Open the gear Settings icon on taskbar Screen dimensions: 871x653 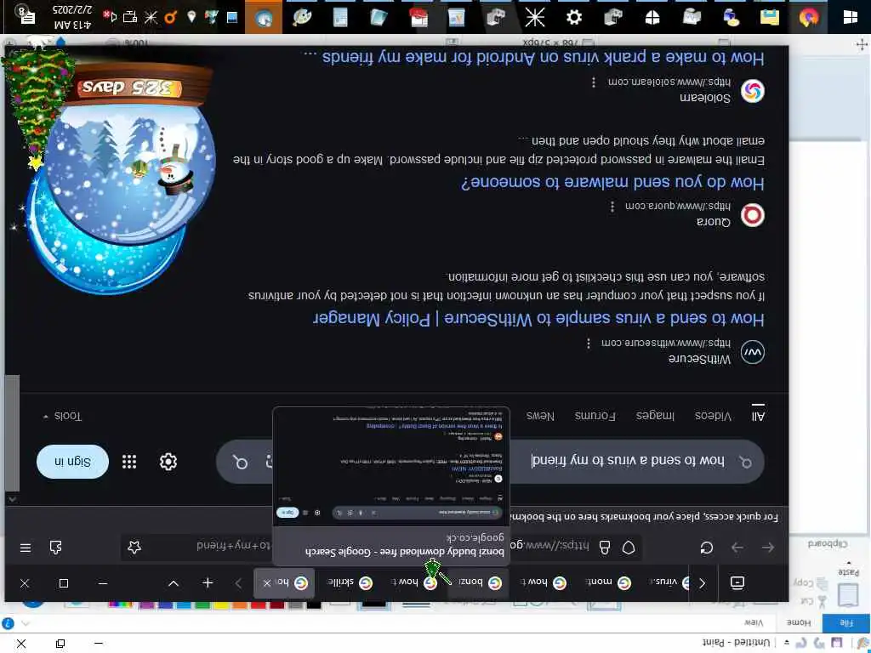pos(574,17)
